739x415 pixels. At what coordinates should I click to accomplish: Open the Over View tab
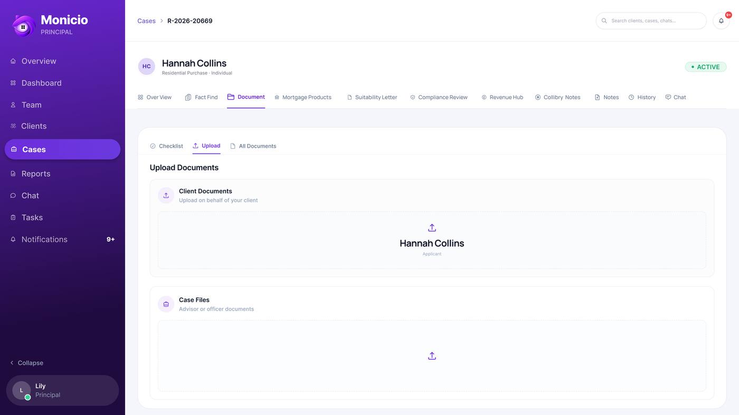point(155,97)
